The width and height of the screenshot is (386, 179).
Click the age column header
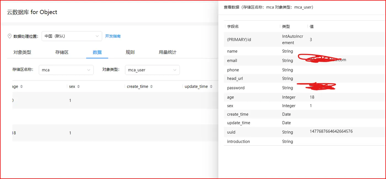click(15, 87)
